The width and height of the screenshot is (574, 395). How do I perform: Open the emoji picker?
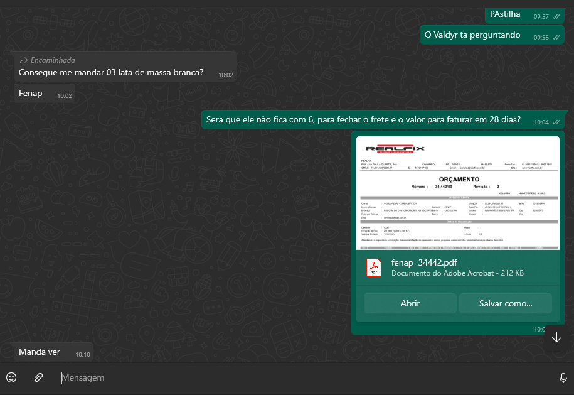(11, 377)
